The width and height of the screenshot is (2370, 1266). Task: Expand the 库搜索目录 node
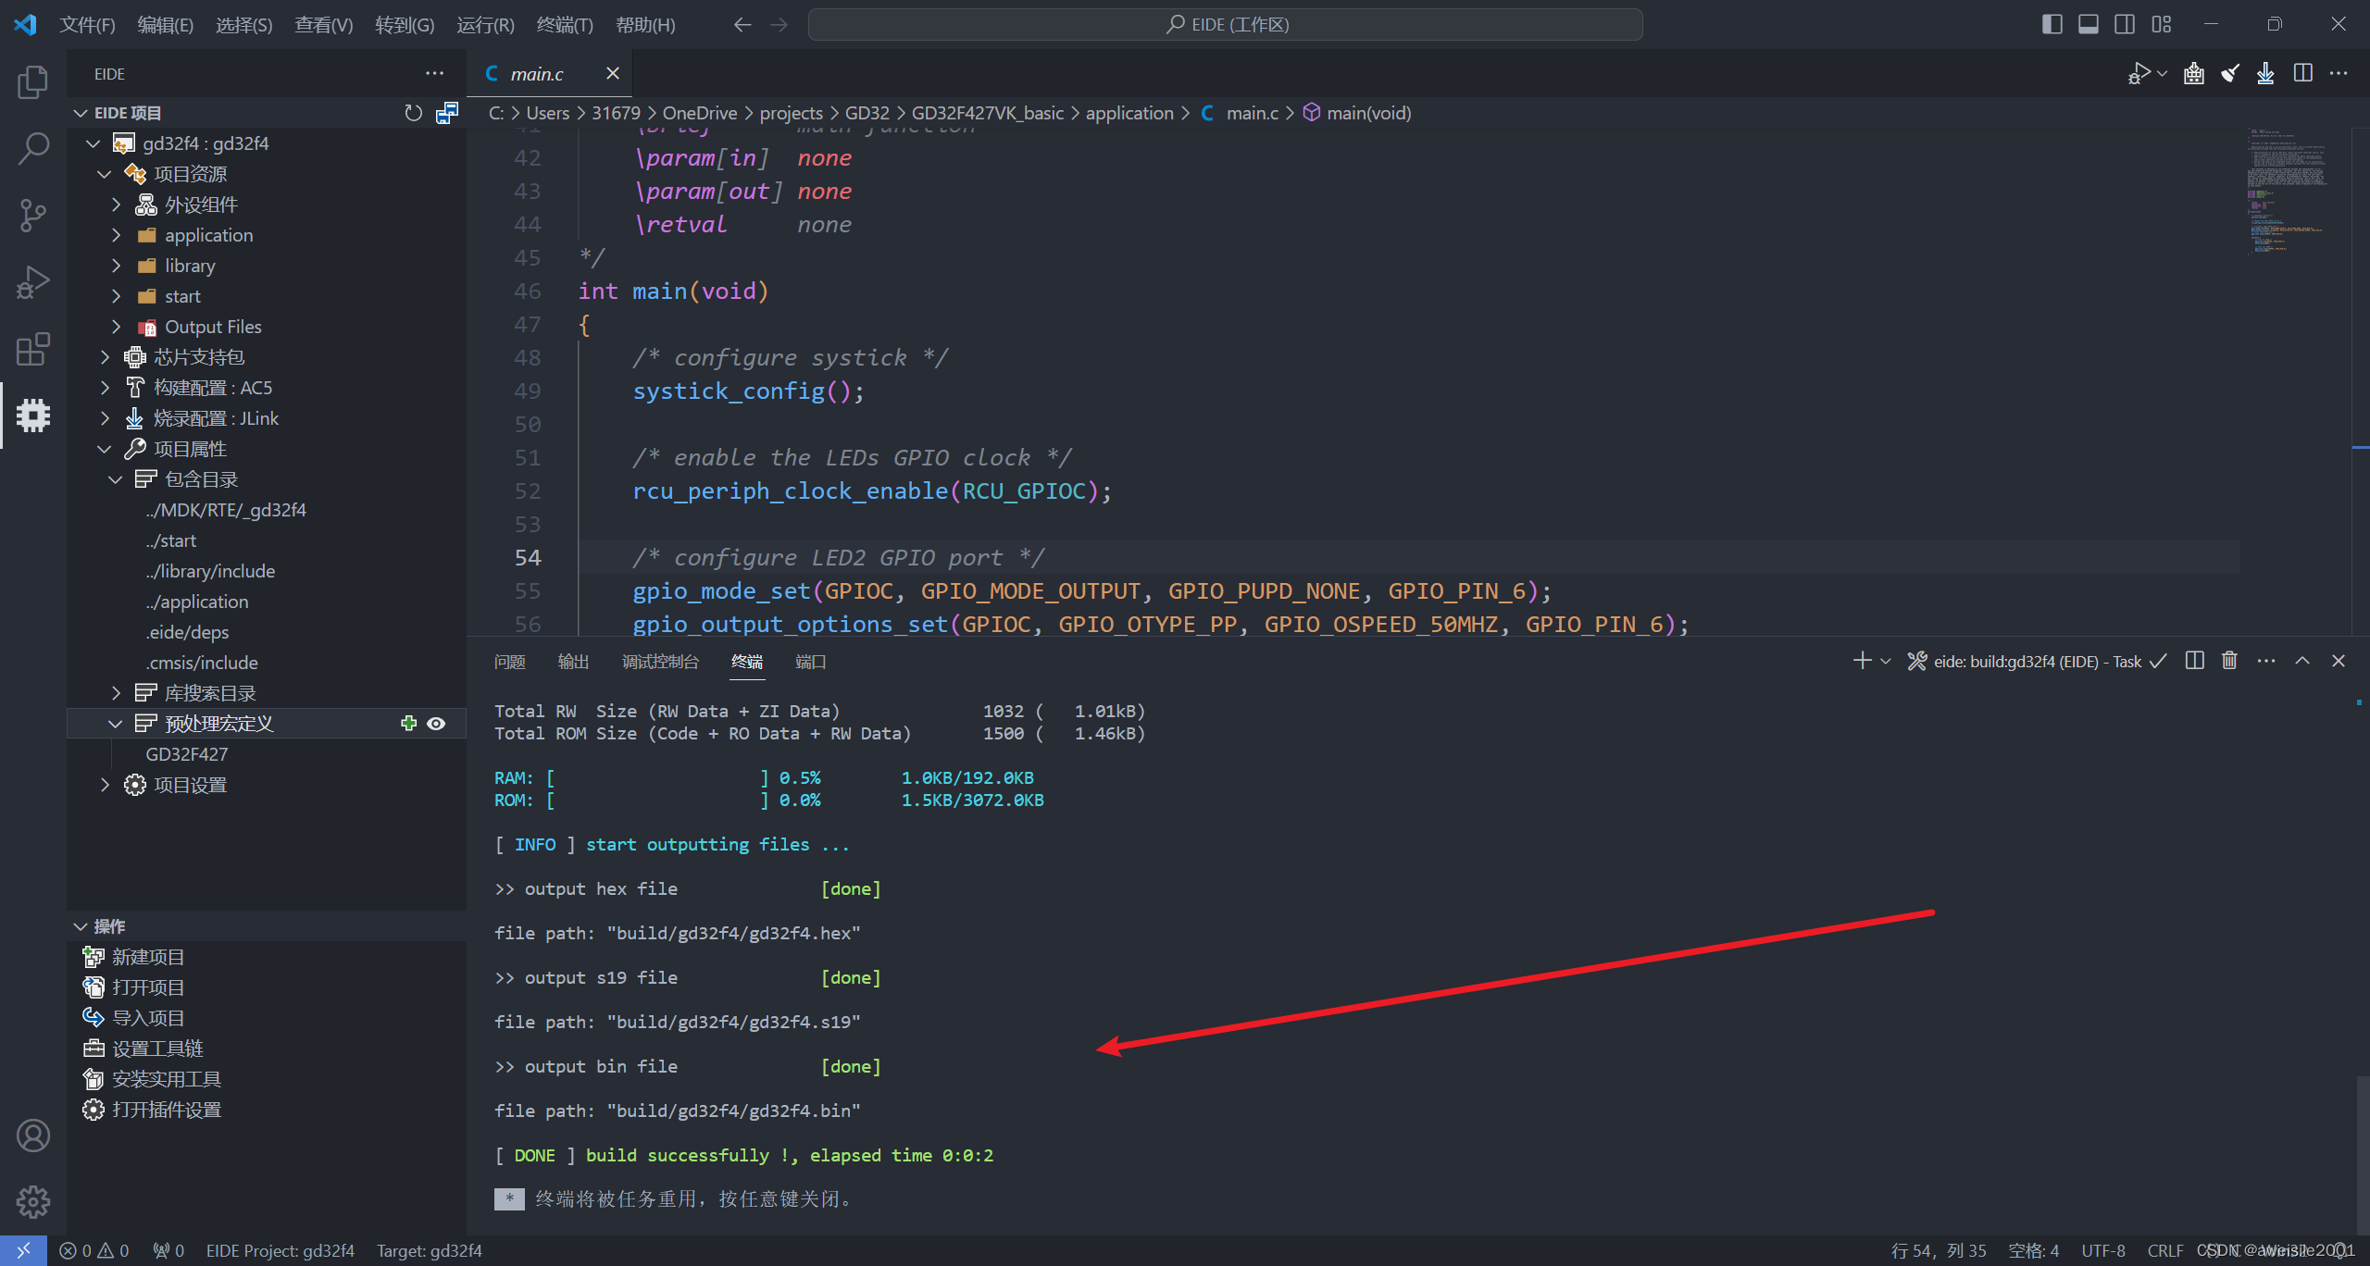[x=116, y=693]
